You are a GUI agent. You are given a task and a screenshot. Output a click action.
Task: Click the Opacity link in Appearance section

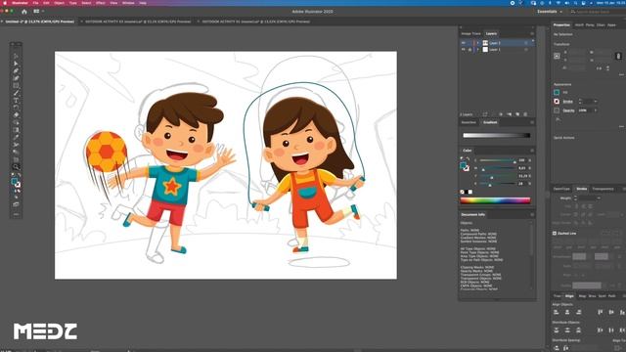tap(568, 110)
